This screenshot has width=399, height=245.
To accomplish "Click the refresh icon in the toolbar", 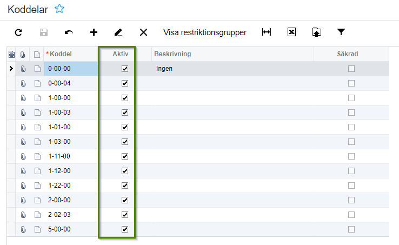I will 18,32.
